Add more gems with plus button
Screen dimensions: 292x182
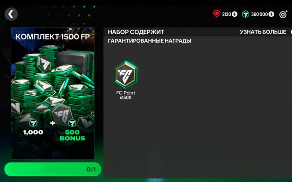point(234,14)
